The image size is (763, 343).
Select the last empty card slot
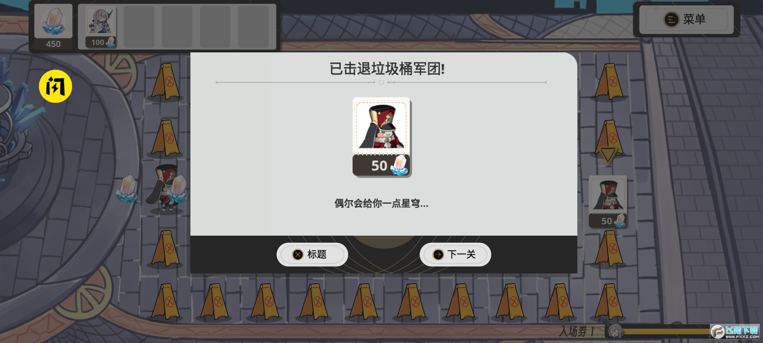253,27
